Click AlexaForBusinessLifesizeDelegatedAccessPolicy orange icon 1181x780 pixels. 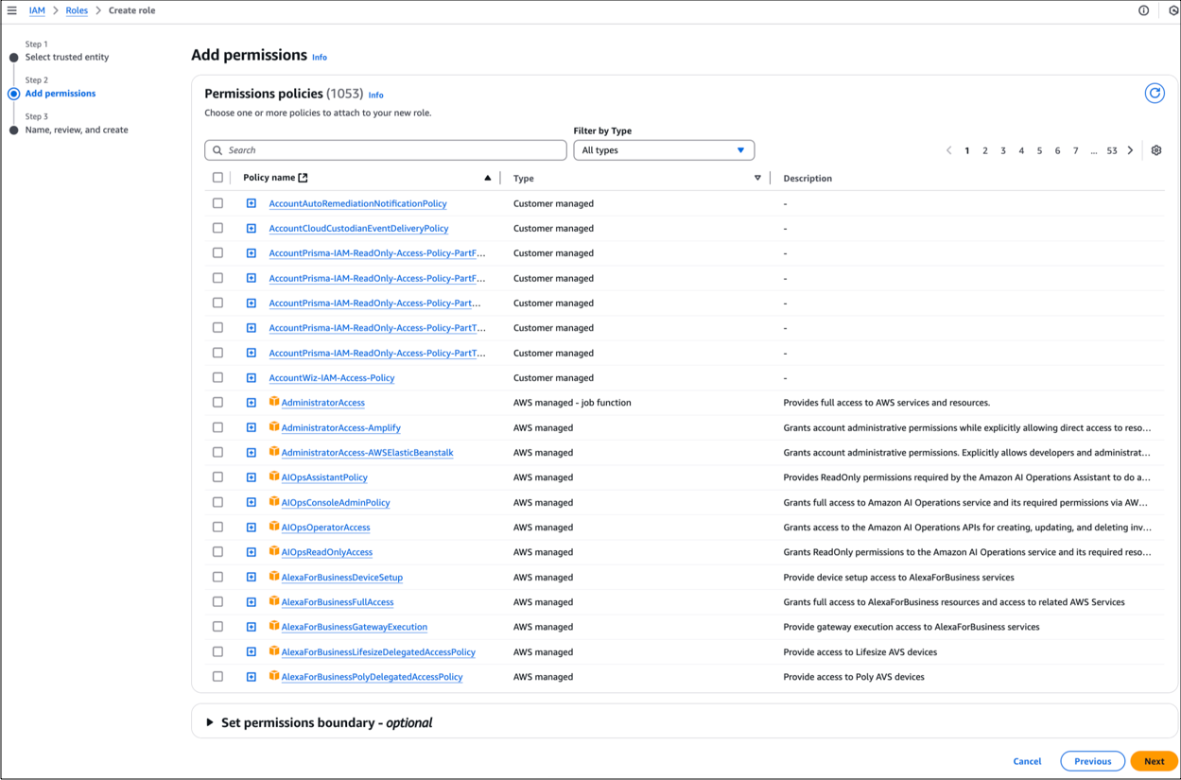pos(274,651)
